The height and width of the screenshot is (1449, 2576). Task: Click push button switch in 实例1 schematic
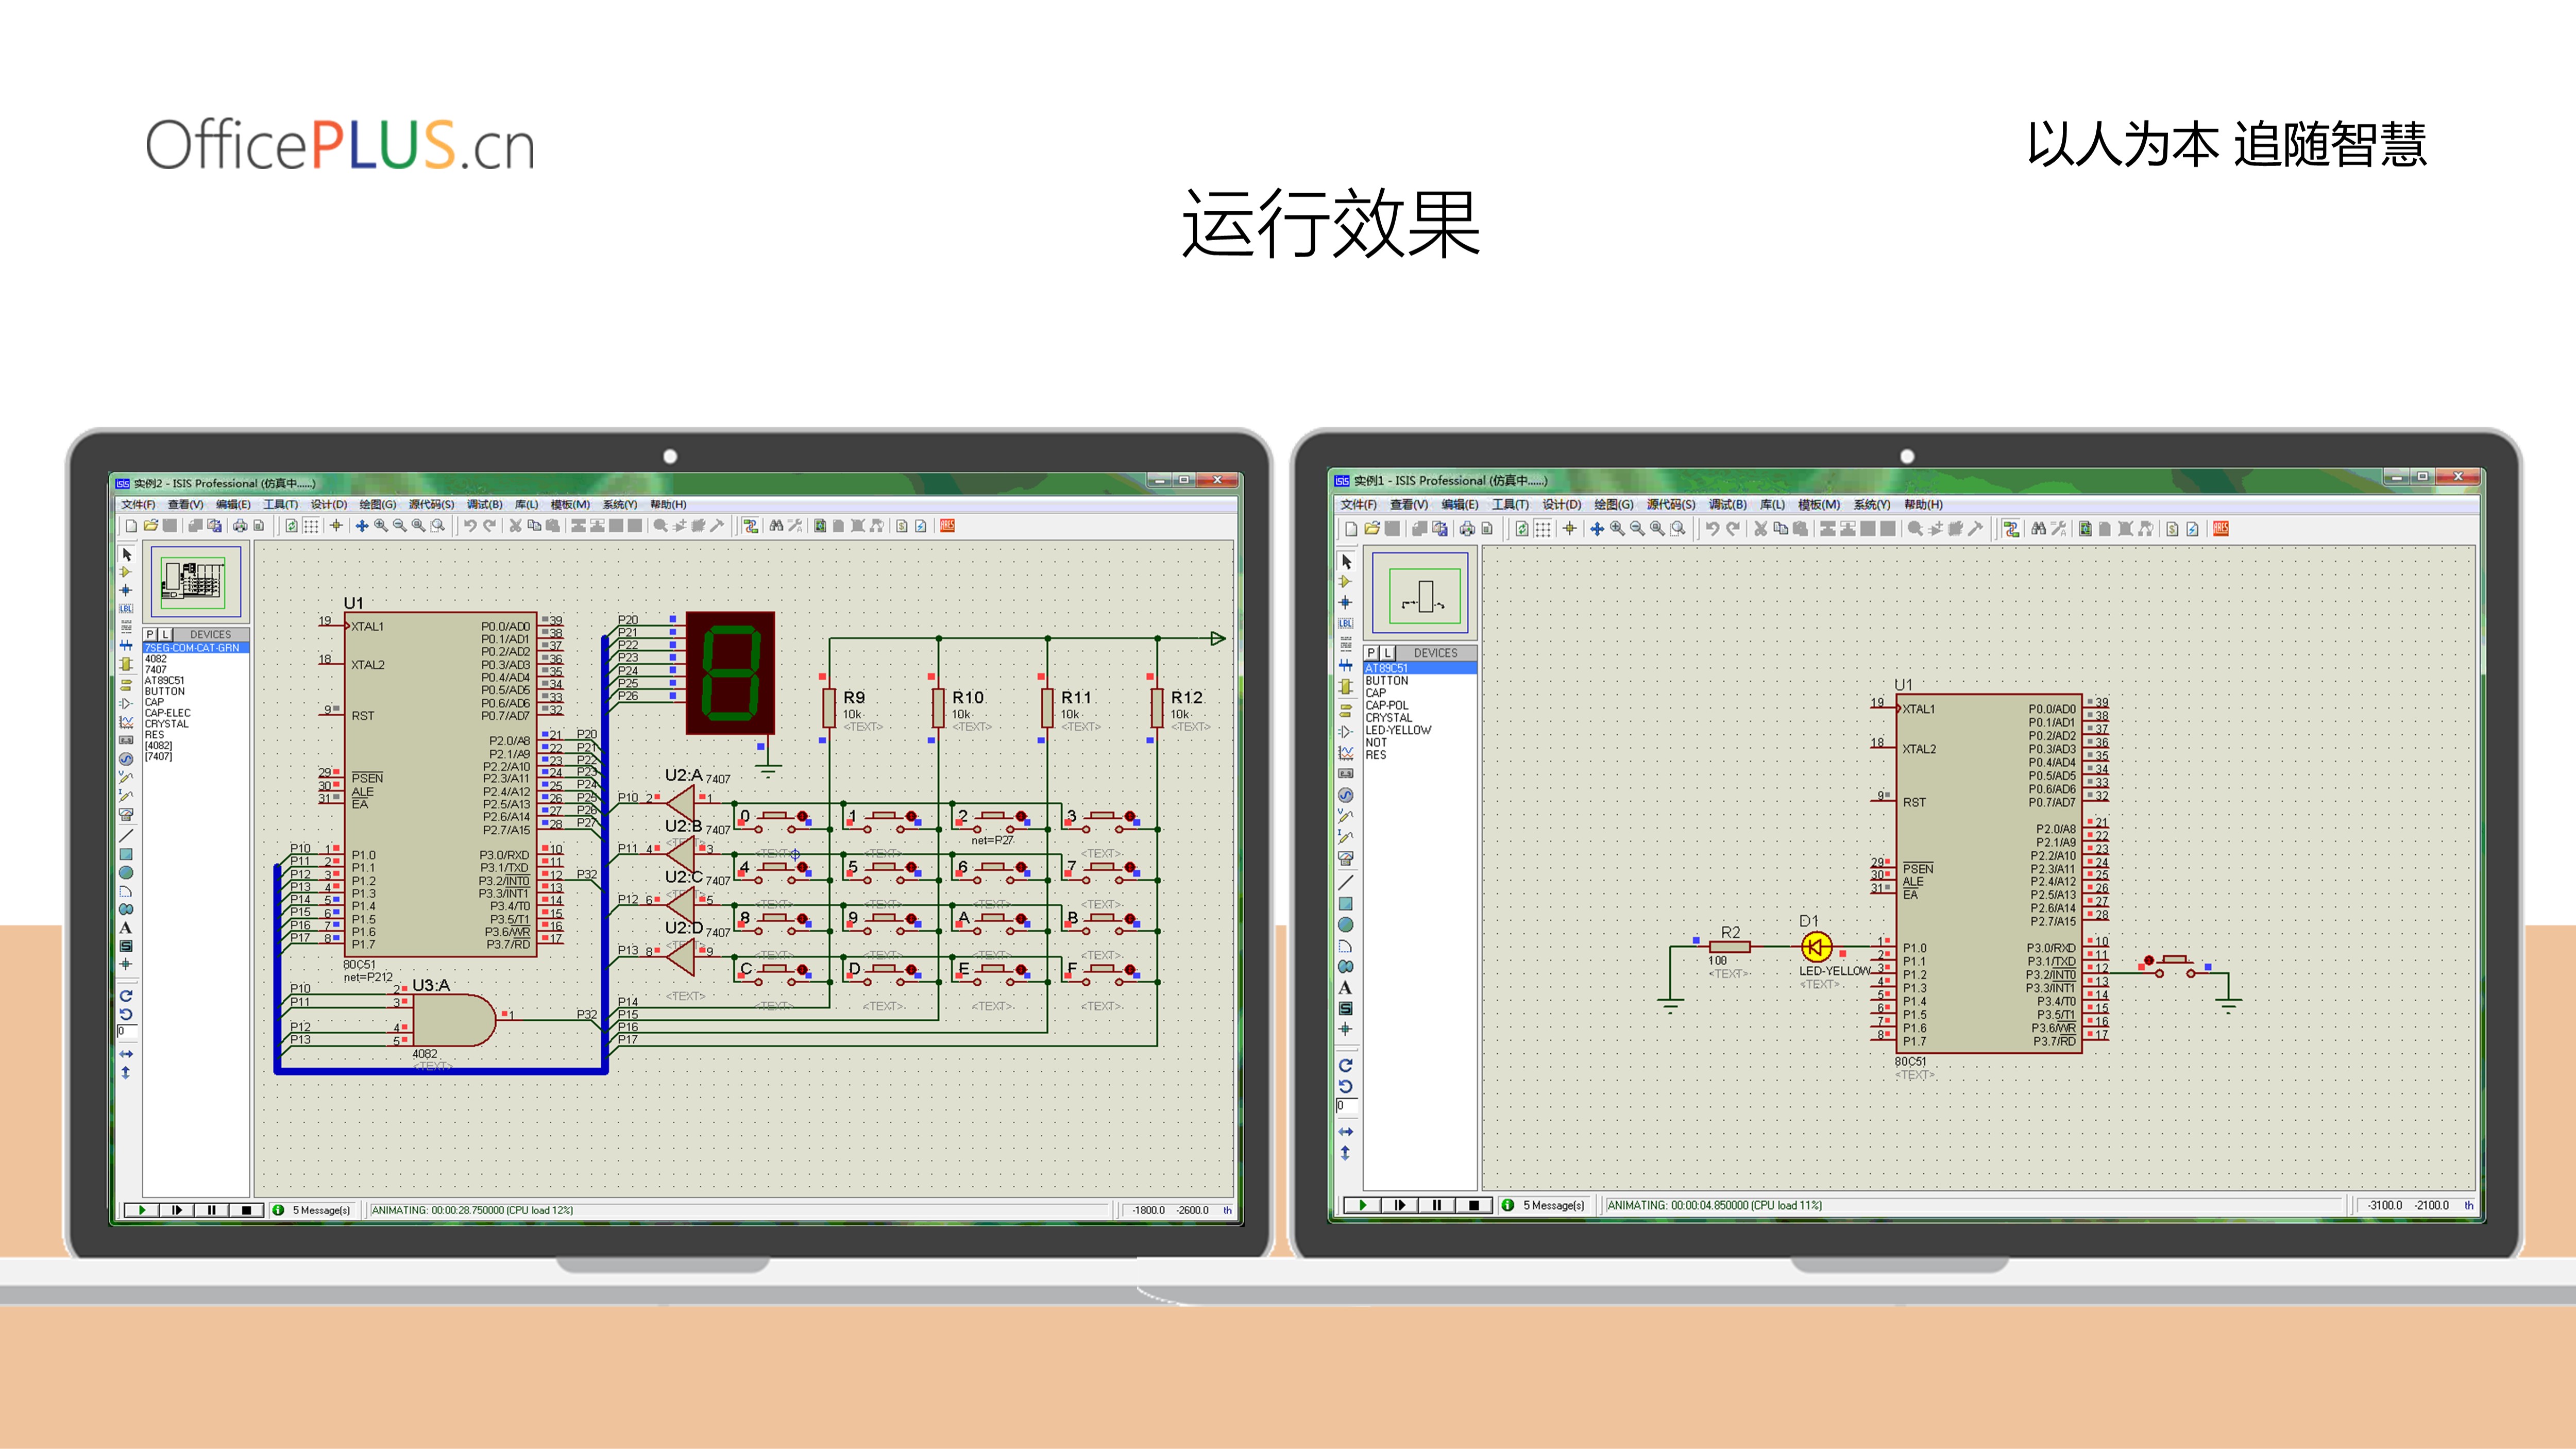(x=2174, y=965)
